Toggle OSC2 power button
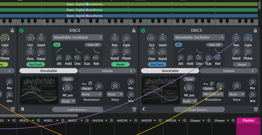Screen dimensions: 262x135 click(21, 30)
